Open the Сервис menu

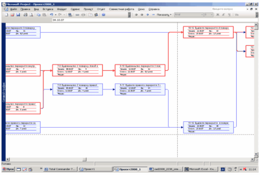tap(75, 9)
